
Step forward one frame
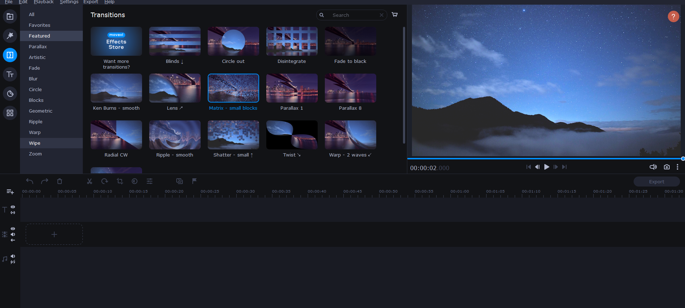[555, 167]
